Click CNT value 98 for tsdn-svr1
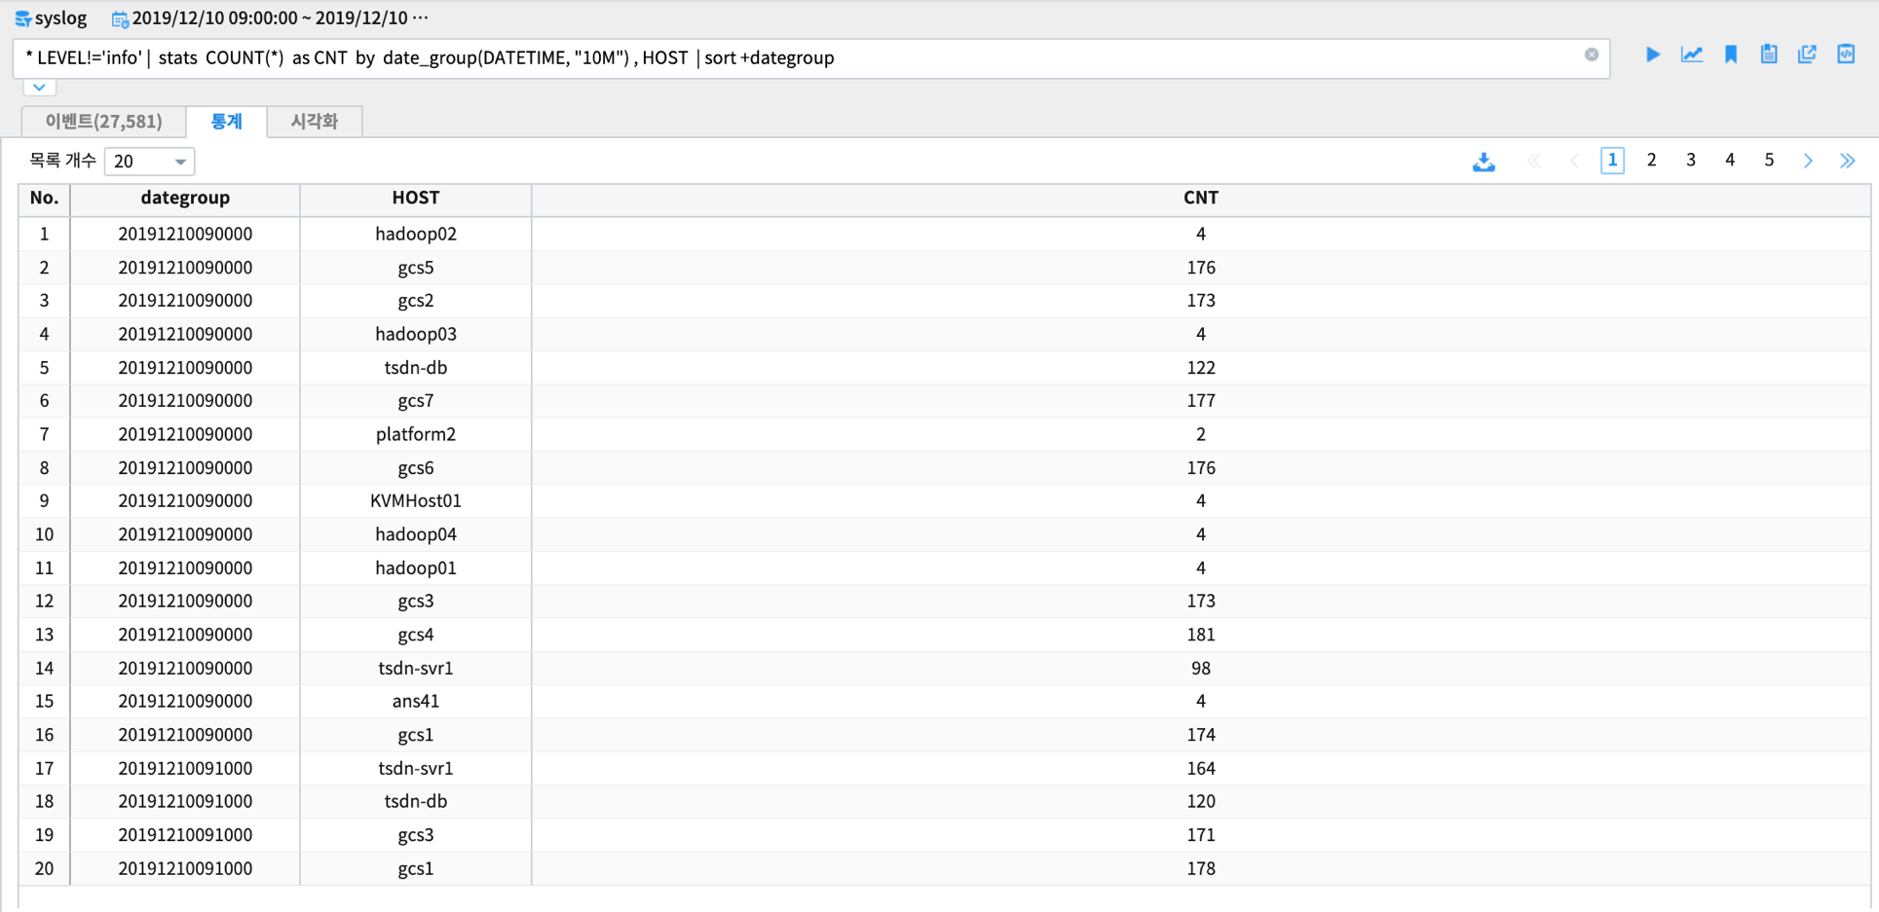Image resolution: width=1879 pixels, height=912 pixels. point(1200,669)
